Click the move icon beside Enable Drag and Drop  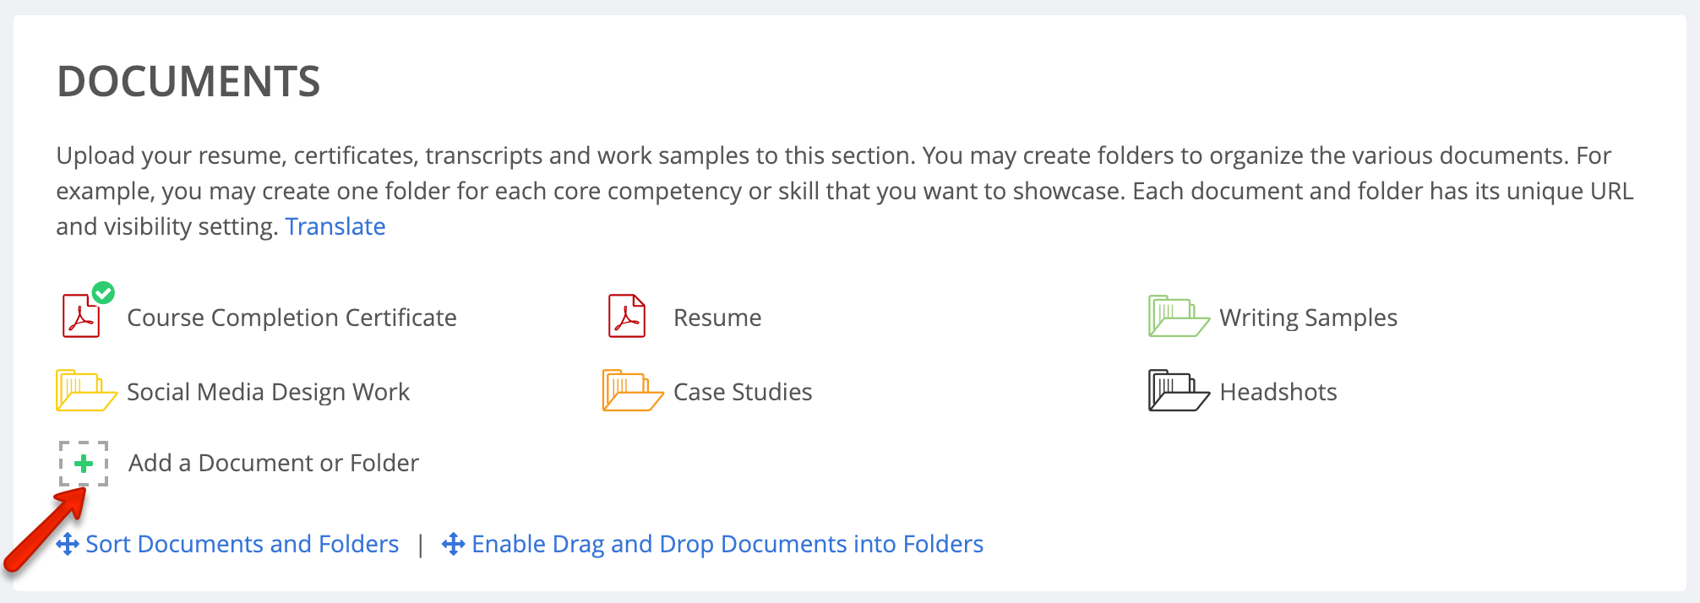(454, 544)
